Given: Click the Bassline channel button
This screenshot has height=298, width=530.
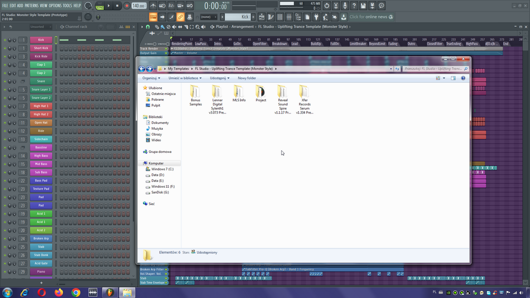Looking at the screenshot, I should point(41,148).
